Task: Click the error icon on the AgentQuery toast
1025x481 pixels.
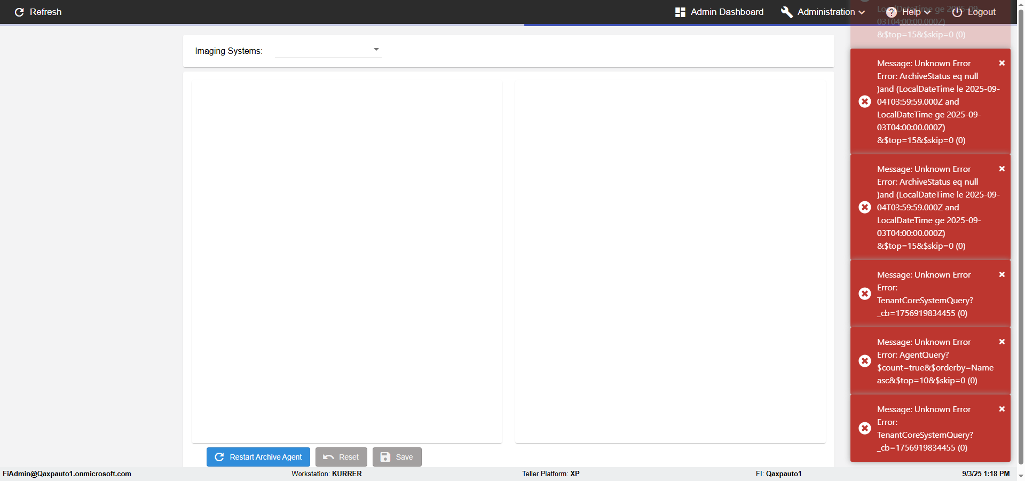Action: pos(865,361)
